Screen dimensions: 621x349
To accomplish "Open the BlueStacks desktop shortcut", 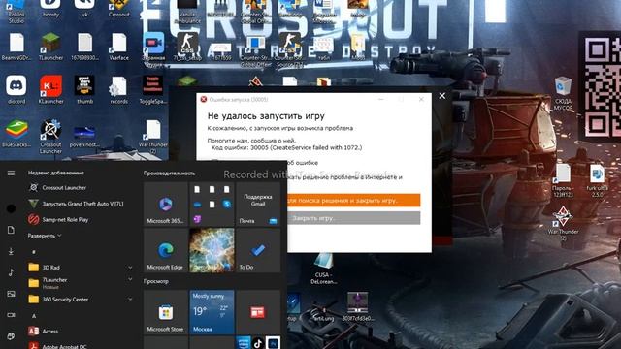I will pyautogui.click(x=16, y=134).
